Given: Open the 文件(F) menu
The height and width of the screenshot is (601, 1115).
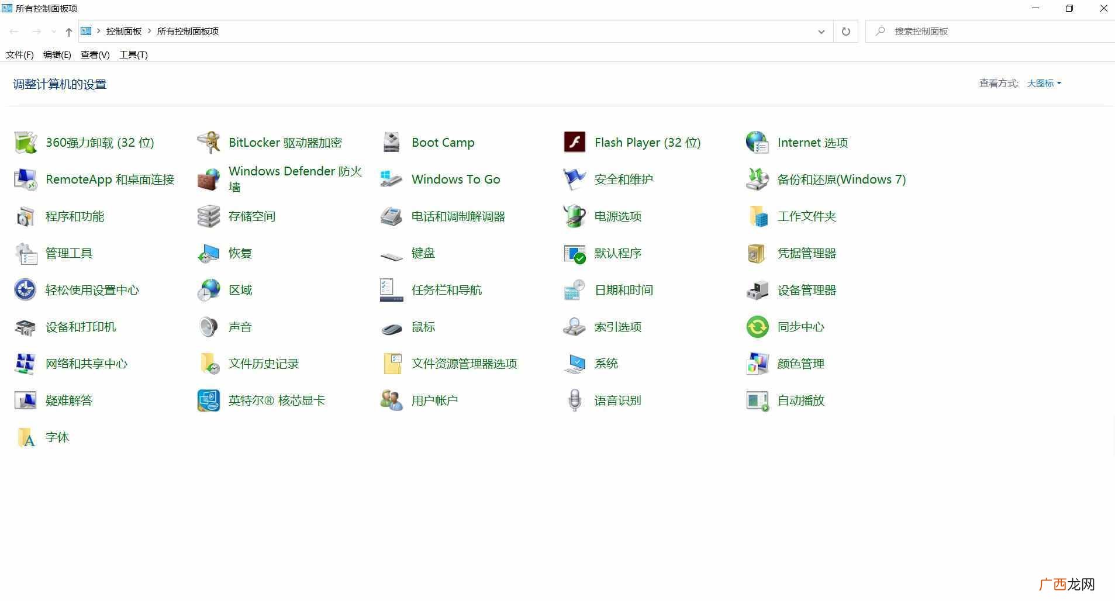Looking at the screenshot, I should tap(19, 54).
